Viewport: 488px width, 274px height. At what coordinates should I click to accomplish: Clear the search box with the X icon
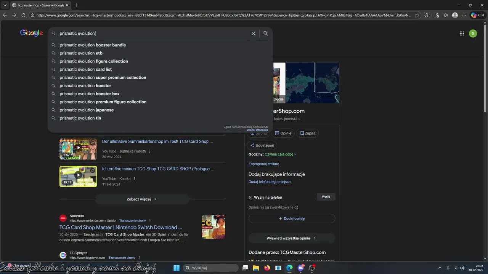(253, 33)
